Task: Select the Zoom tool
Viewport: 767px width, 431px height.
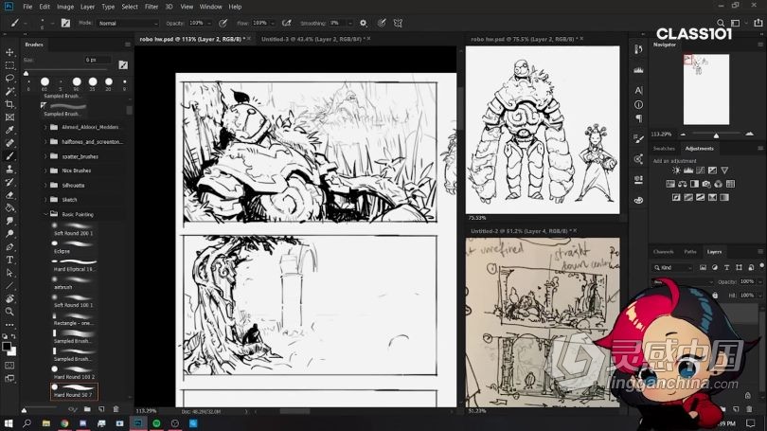Action: [x=9, y=312]
